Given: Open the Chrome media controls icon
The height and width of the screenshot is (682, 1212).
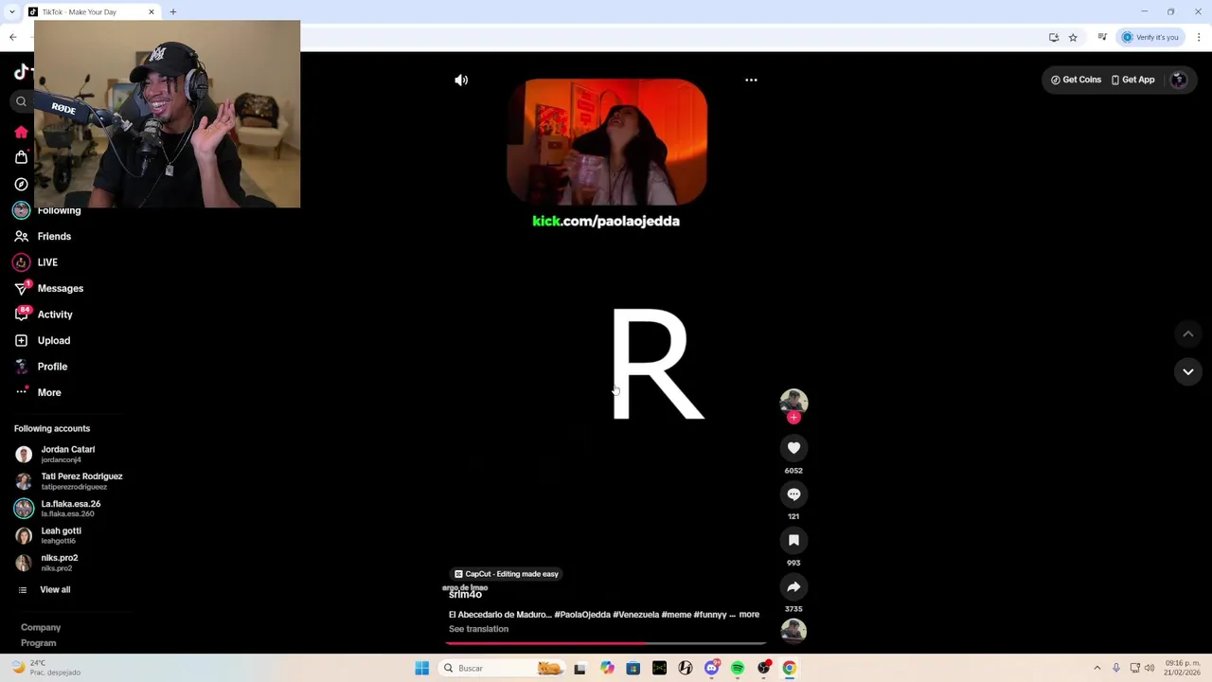Looking at the screenshot, I should [x=1102, y=38].
